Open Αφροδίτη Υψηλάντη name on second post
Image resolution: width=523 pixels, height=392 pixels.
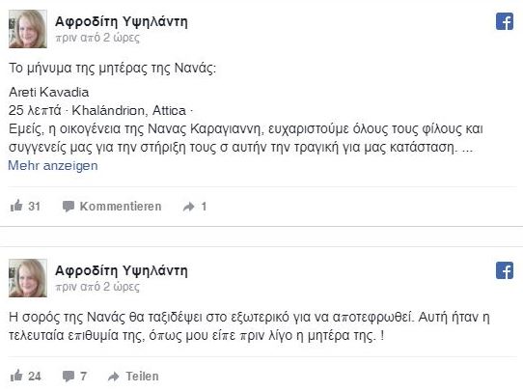pos(122,270)
